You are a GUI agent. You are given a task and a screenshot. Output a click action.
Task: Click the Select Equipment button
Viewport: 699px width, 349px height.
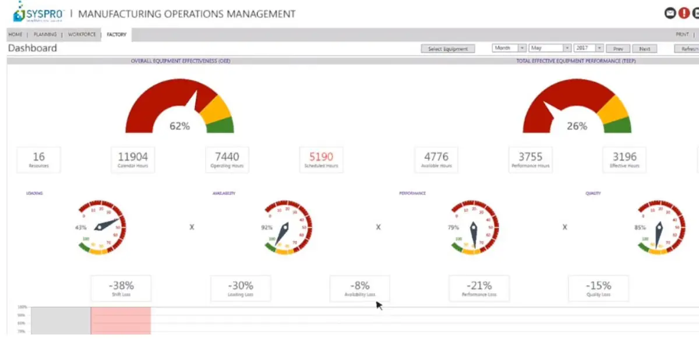(x=448, y=49)
